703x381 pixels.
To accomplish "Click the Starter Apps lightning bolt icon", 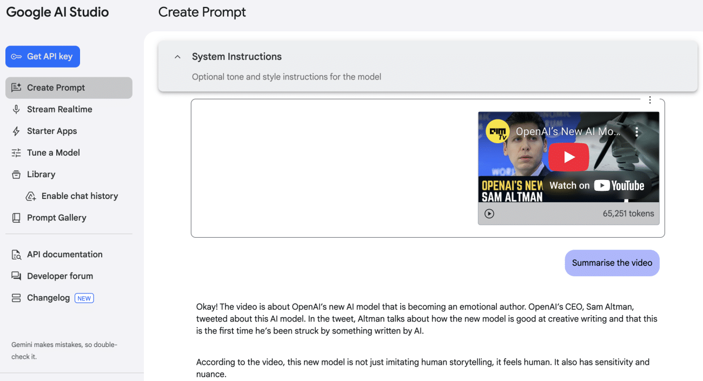I will 16,131.
